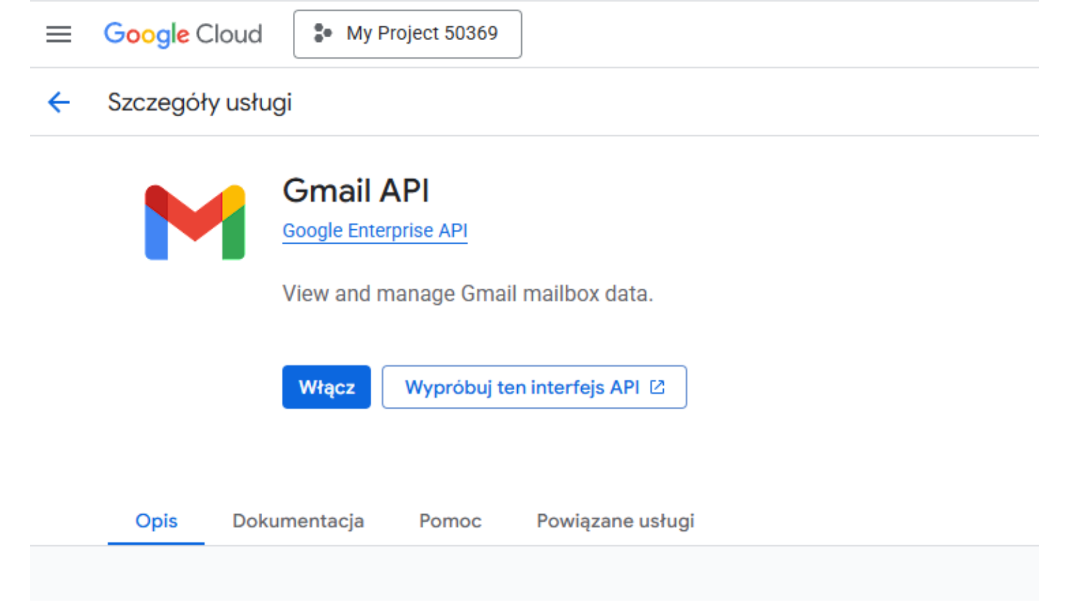1069x601 pixels.
Task: Open the Google Enterprise API link
Action: tap(375, 230)
